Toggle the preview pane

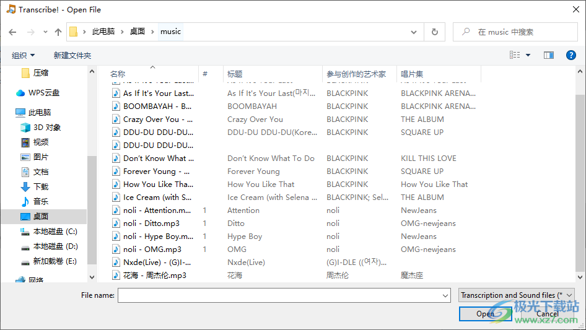[549, 55]
